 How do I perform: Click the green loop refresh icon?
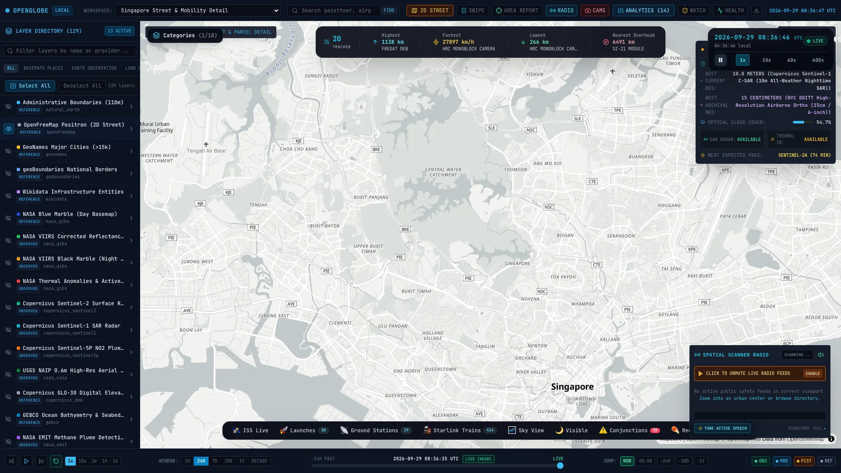point(56,461)
